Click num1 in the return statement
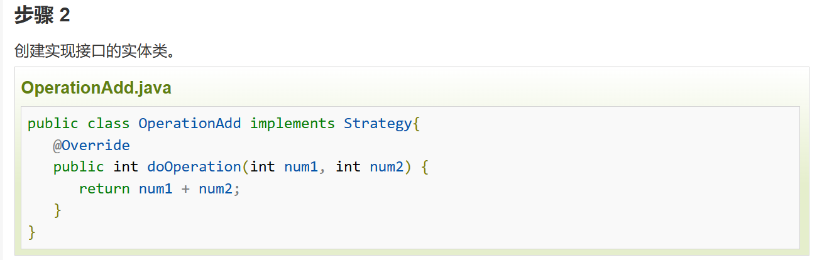The width and height of the screenshot is (817, 260). (x=155, y=189)
